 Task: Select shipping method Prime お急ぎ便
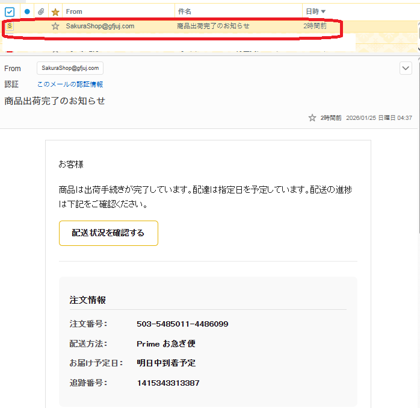click(166, 344)
